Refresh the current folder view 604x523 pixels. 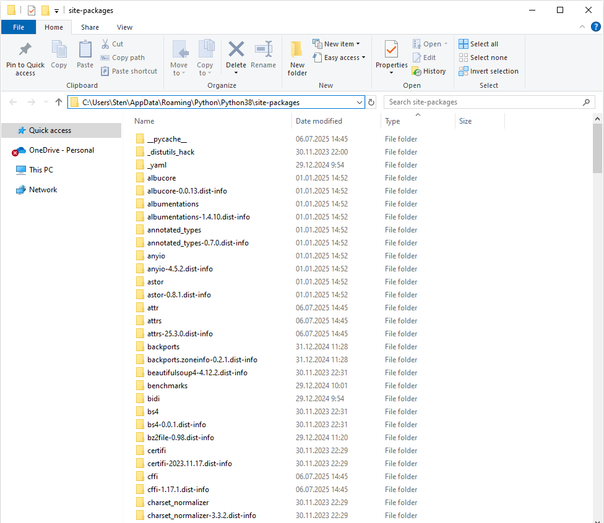[x=371, y=101]
